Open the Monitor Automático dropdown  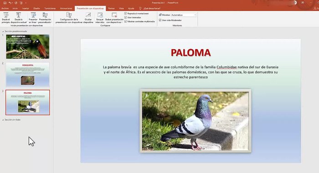tap(184, 15)
